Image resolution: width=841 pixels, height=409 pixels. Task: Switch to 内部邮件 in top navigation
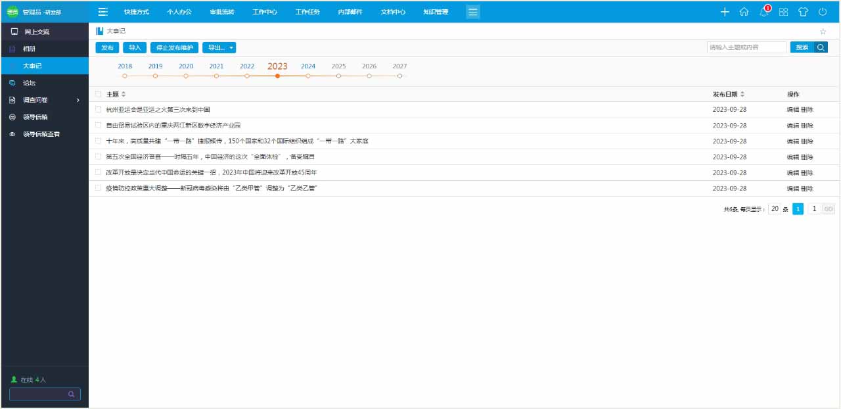(x=349, y=11)
